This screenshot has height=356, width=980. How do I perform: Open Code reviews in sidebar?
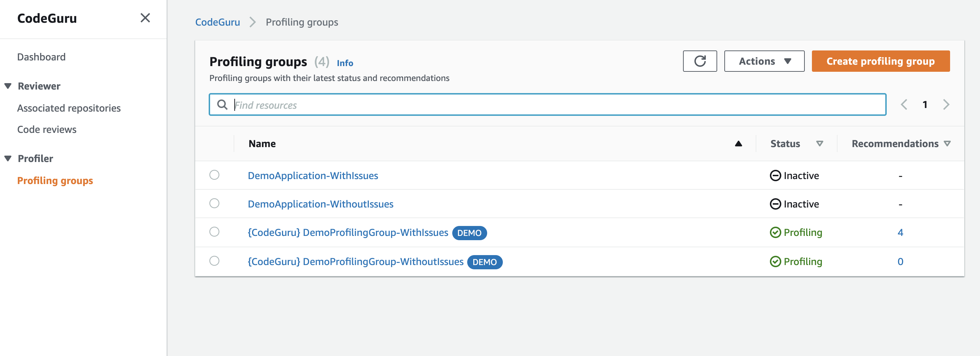47,129
